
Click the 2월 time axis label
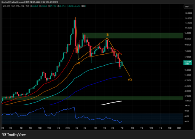(x=77, y=128)
